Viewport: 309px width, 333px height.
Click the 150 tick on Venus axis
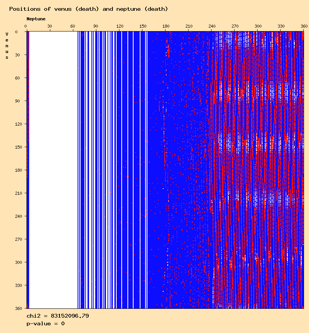18,147
